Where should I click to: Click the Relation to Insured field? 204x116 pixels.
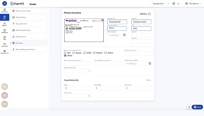pos(138,53)
